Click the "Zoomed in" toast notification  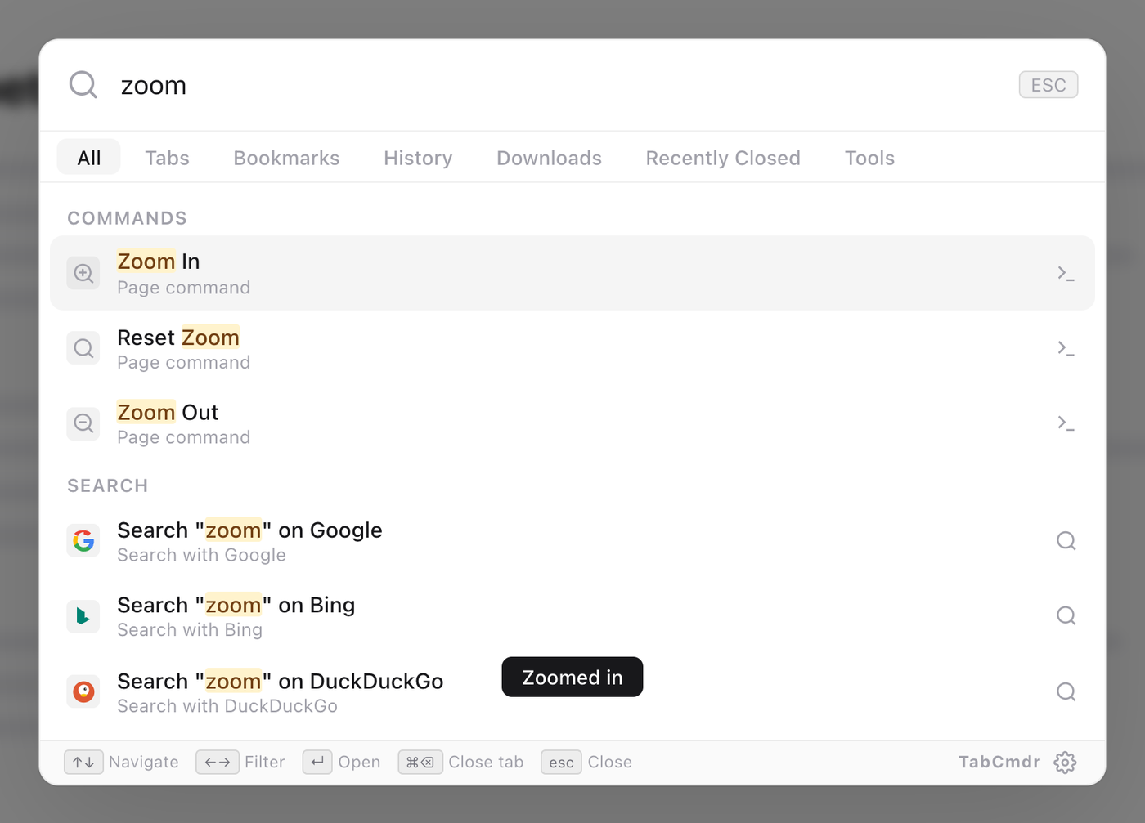click(x=572, y=677)
